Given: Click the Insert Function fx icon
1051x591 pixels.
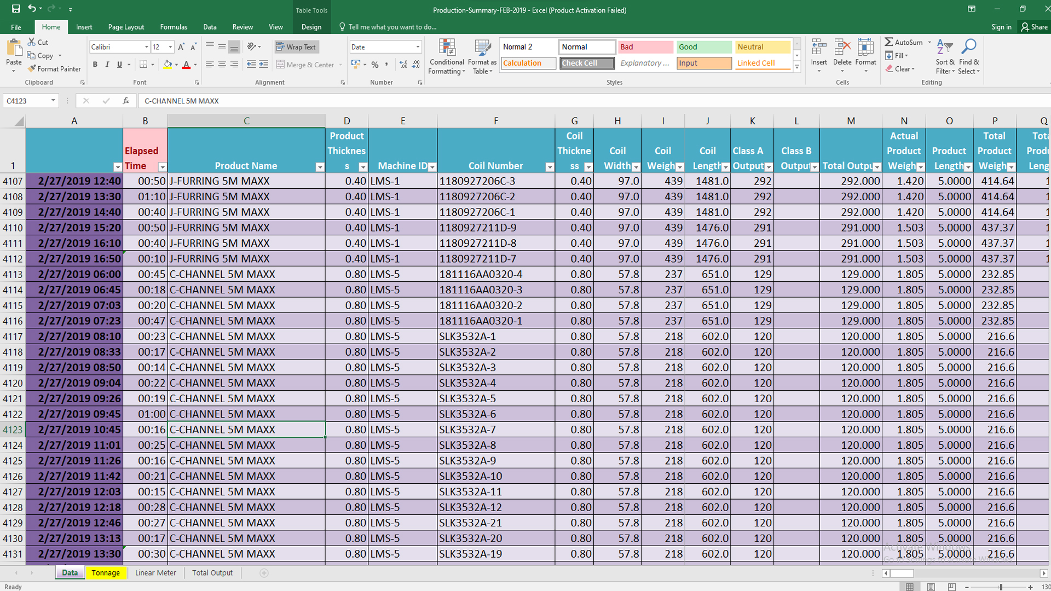Looking at the screenshot, I should (126, 101).
